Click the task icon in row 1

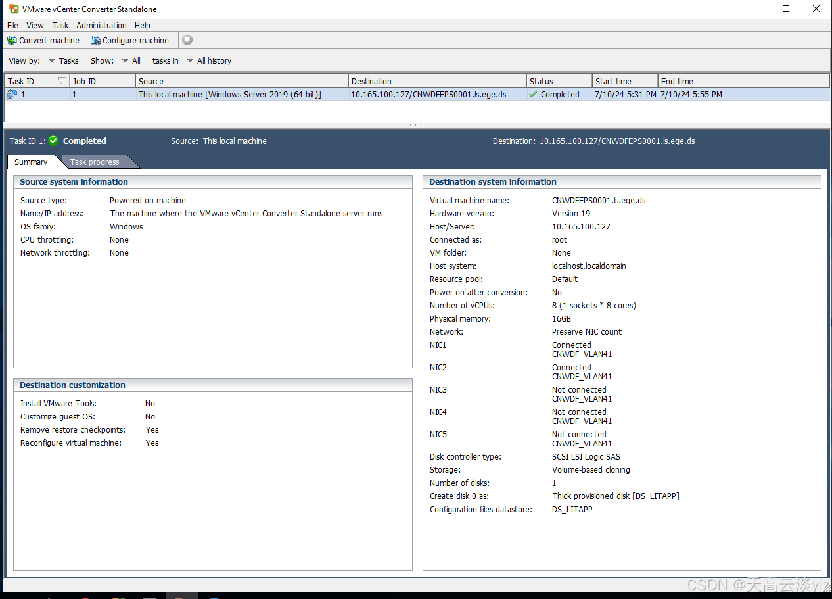(12, 95)
